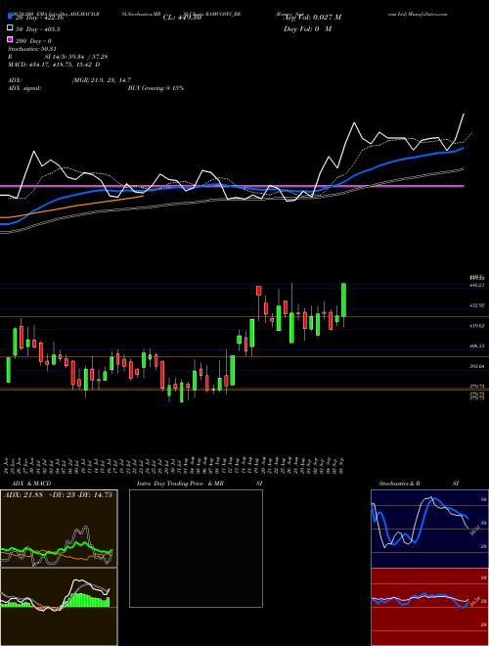The width and height of the screenshot is (489, 646).
Task: Click the white price line peak at right end
Action: pyautogui.click(x=464, y=115)
